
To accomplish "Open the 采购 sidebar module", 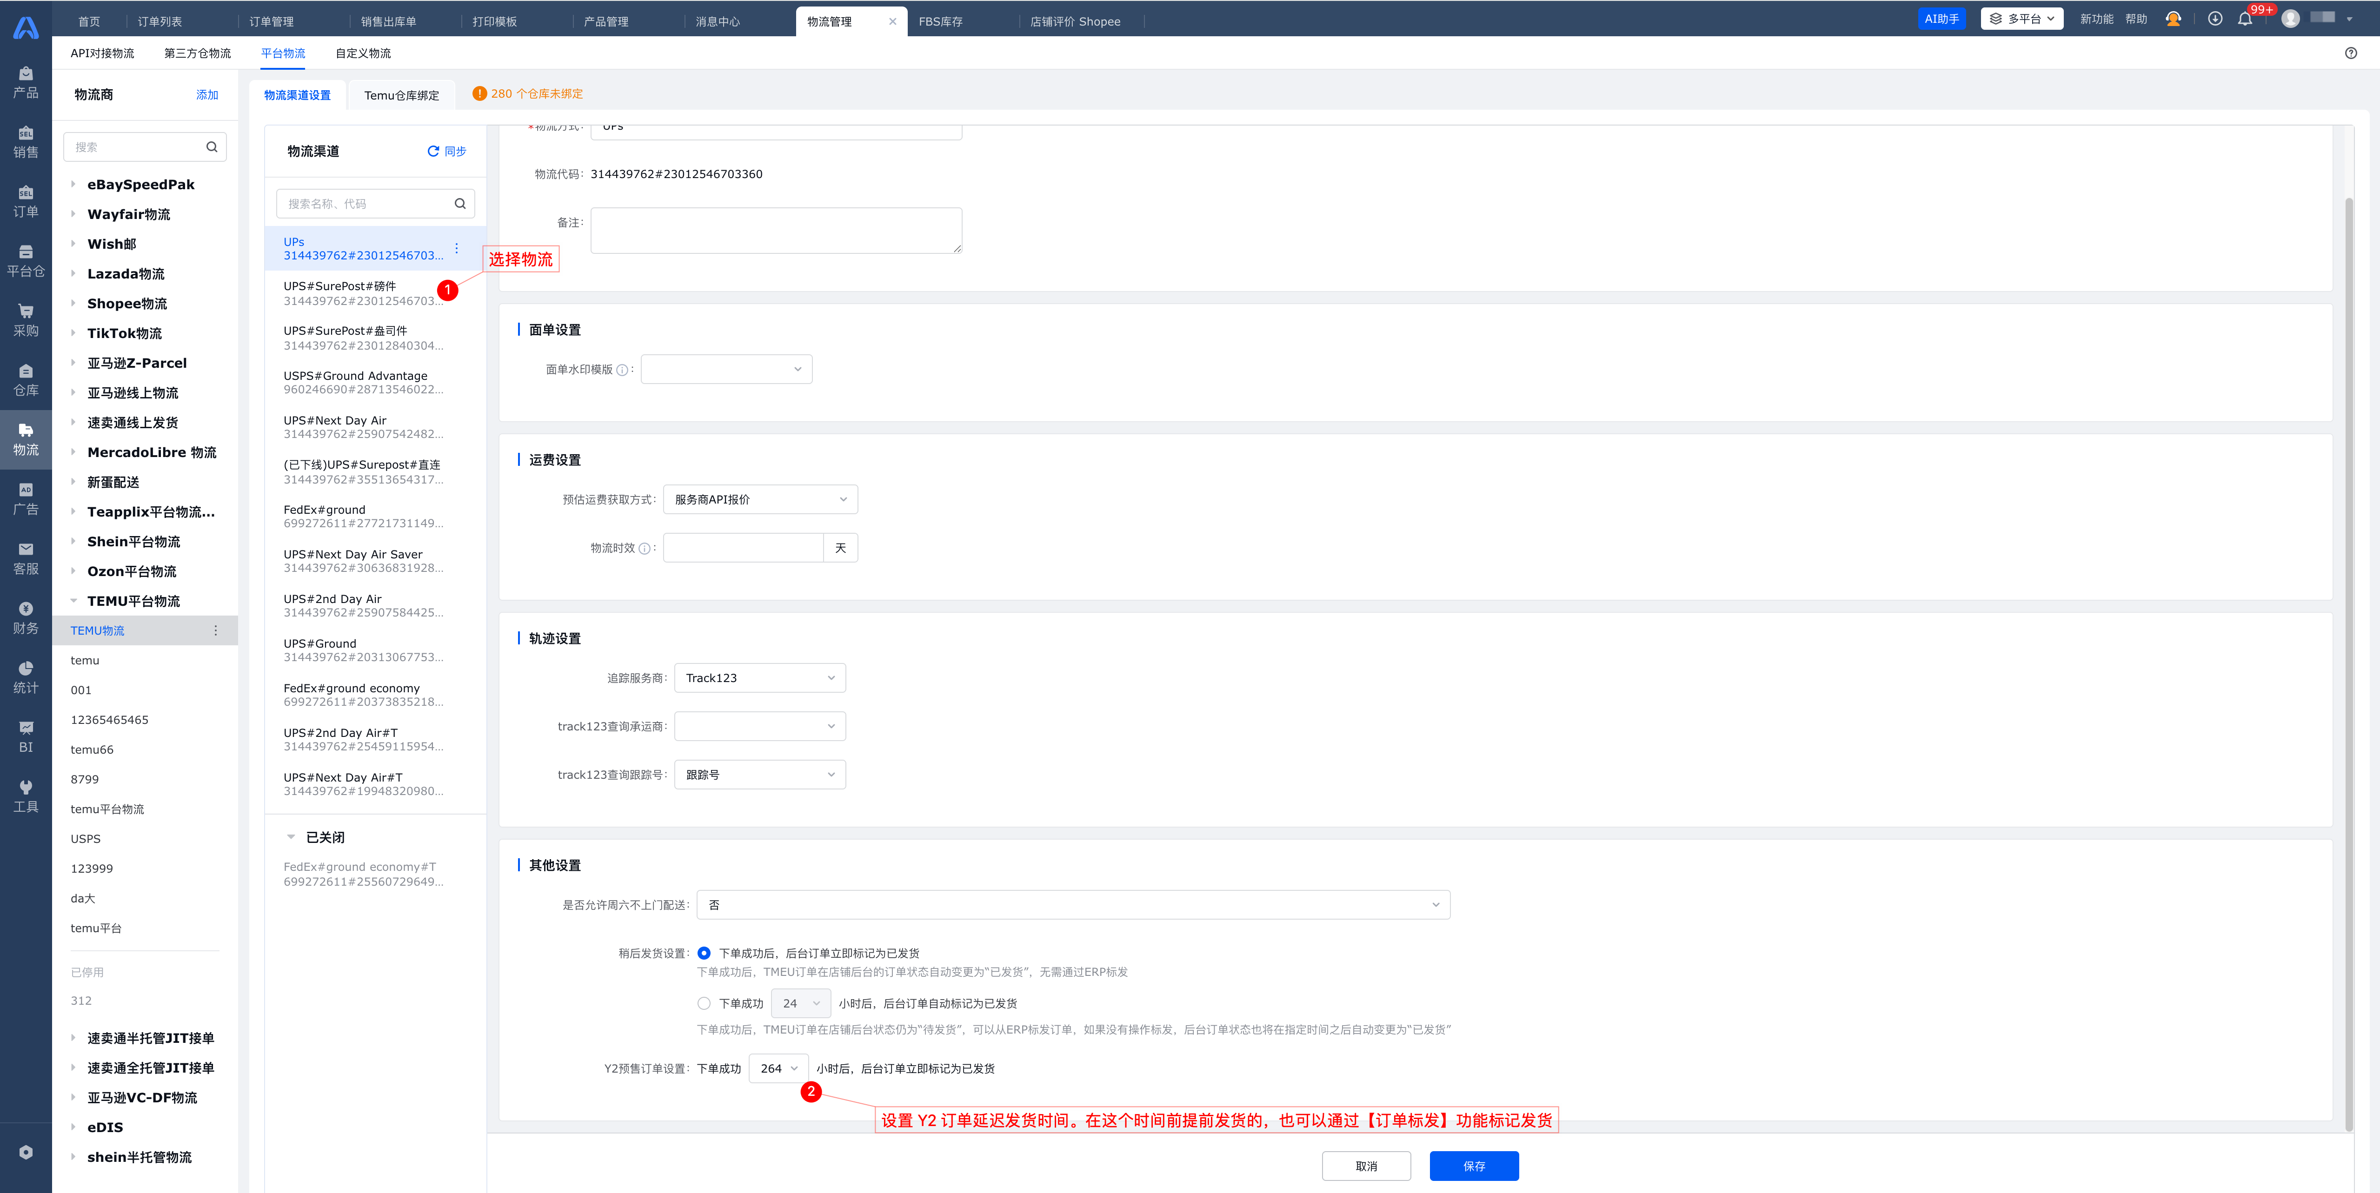I will tap(26, 320).
